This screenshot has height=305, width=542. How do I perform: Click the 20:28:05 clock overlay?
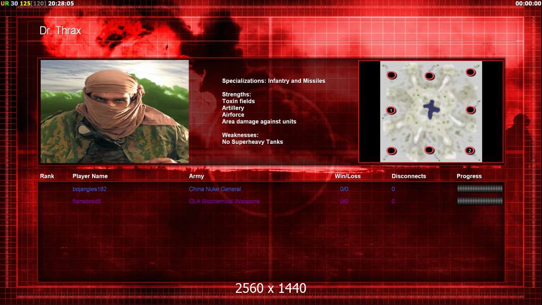coord(61,4)
